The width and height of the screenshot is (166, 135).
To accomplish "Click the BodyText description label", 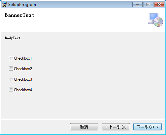I will (13, 38).
